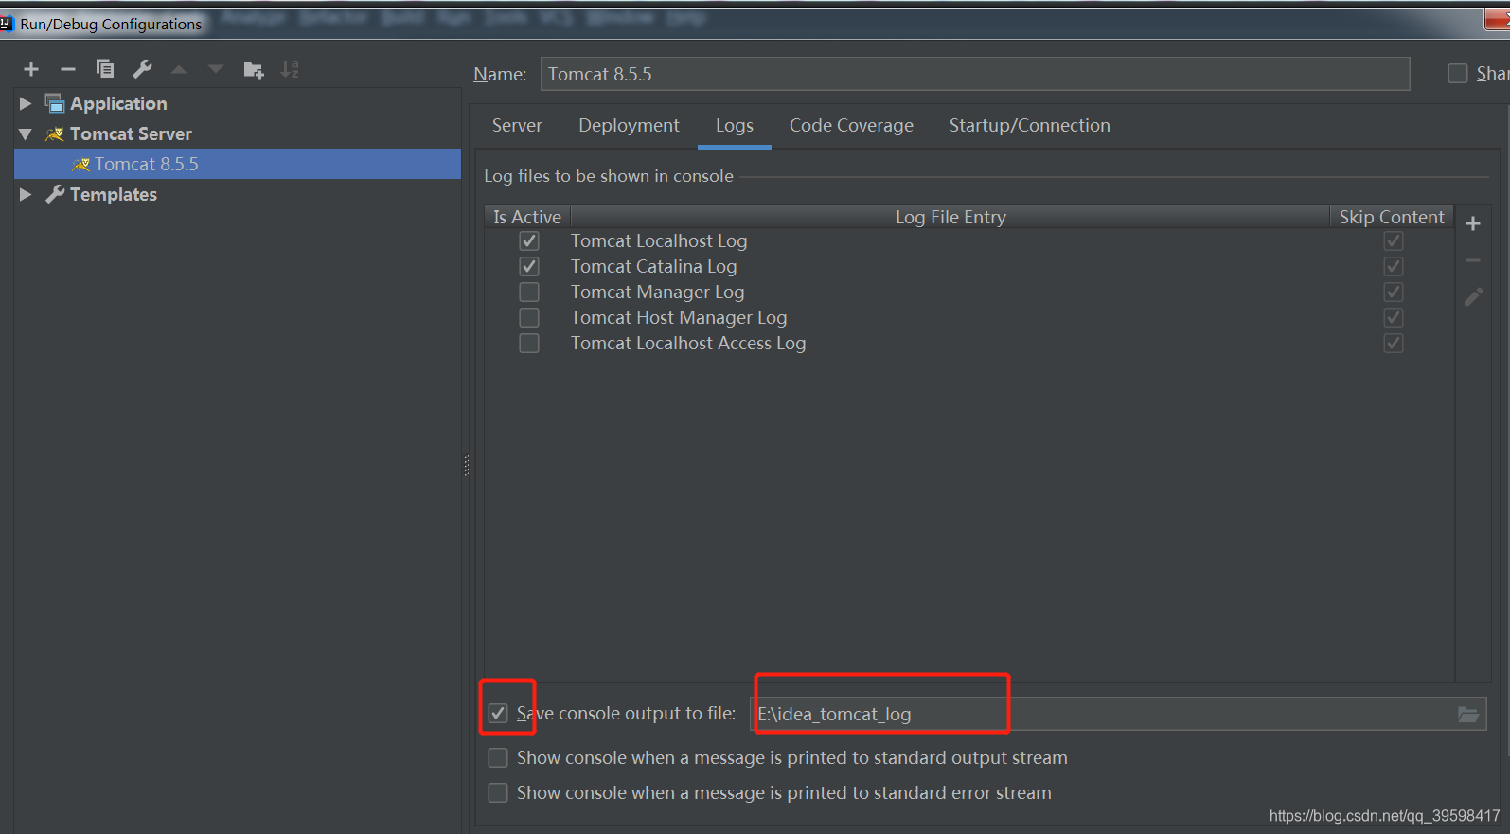Select the Tomcat Server tree item

click(131, 133)
